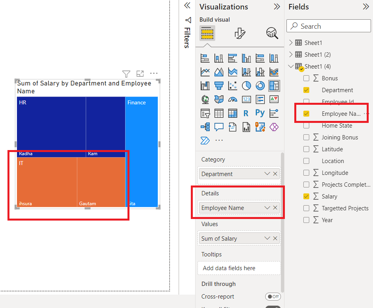This screenshot has height=308, width=373.
Task: Click Tooltips 'Add data fields here' well
Action: [239, 268]
